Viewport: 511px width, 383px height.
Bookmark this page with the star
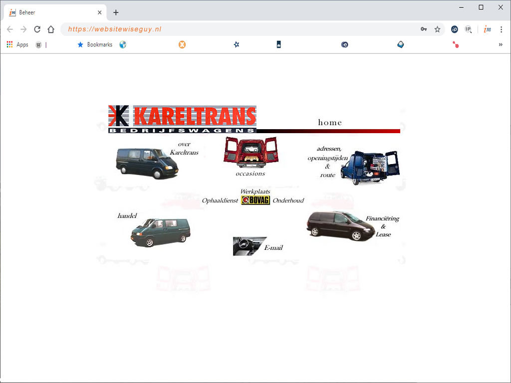[437, 29]
